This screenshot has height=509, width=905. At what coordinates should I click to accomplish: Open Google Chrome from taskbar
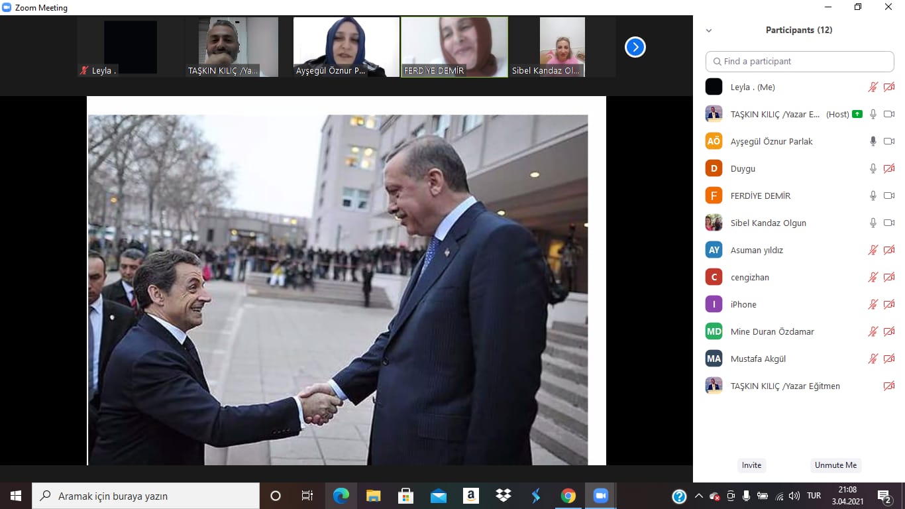coord(568,496)
